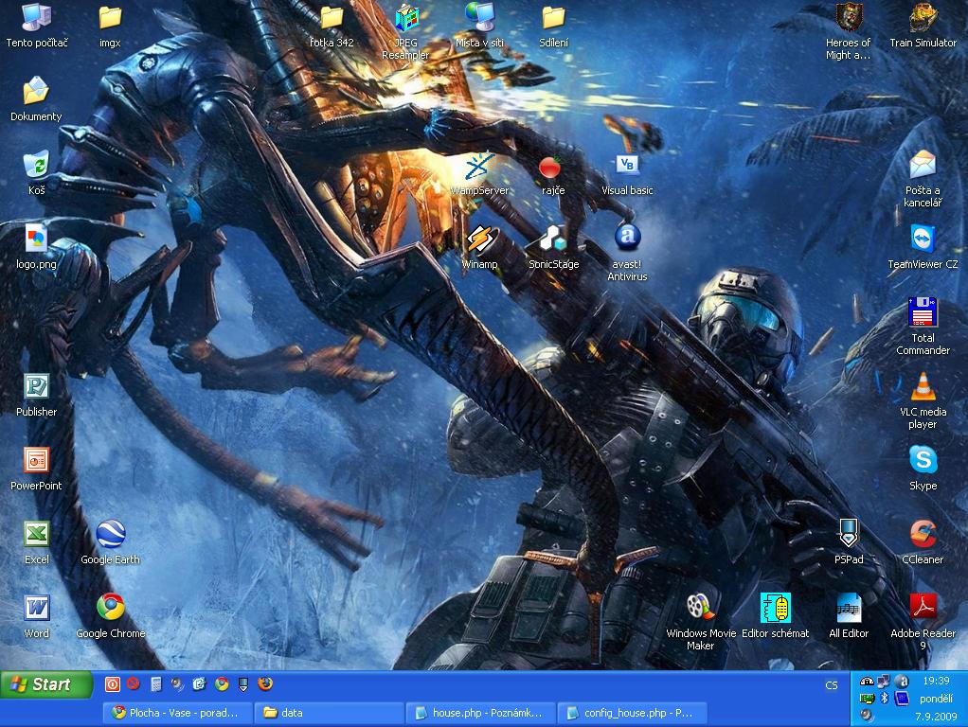This screenshot has height=727, width=968.
Task: Open the Start menu
Action: click(45, 684)
